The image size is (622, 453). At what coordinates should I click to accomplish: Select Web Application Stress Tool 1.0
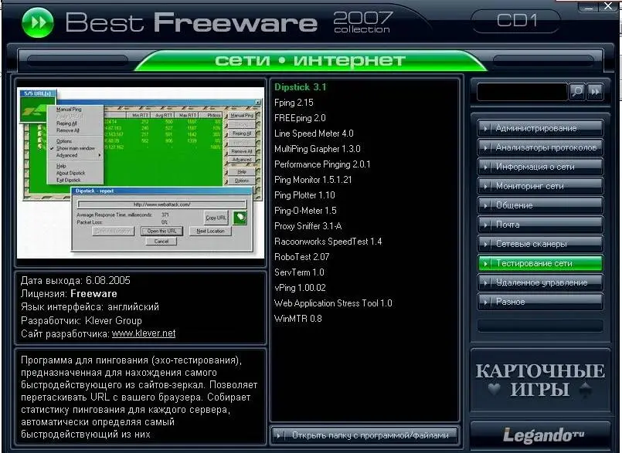tap(333, 303)
